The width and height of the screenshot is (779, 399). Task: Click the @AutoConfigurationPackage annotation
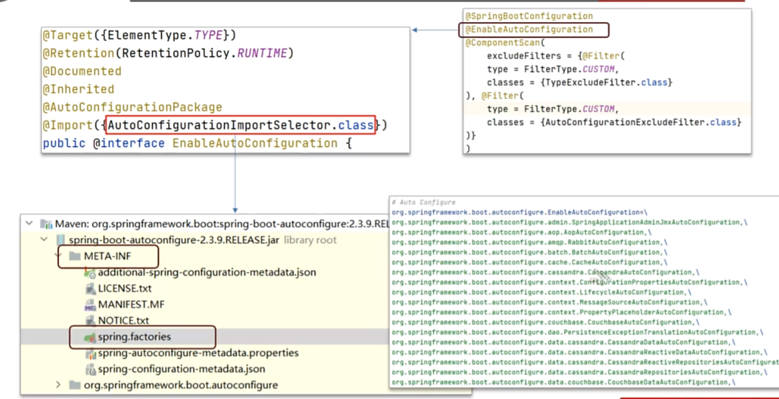coord(132,108)
